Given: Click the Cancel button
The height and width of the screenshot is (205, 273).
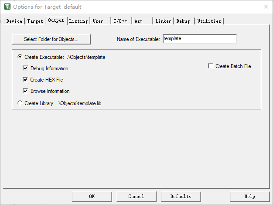Looking at the screenshot, I should click(x=136, y=197).
